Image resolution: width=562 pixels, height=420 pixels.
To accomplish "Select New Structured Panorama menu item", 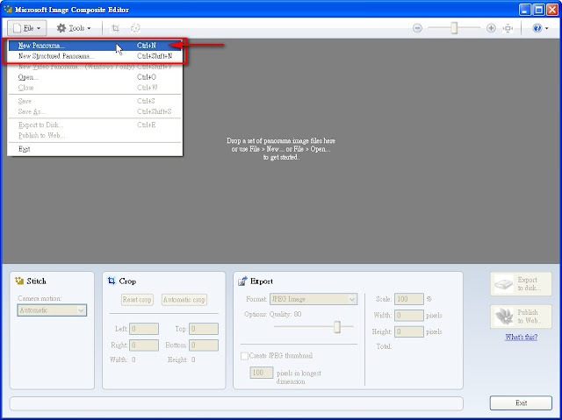I will [x=95, y=56].
